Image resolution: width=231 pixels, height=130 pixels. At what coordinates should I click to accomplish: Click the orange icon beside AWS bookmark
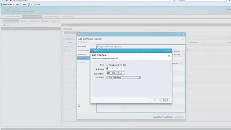[x=35, y=5]
